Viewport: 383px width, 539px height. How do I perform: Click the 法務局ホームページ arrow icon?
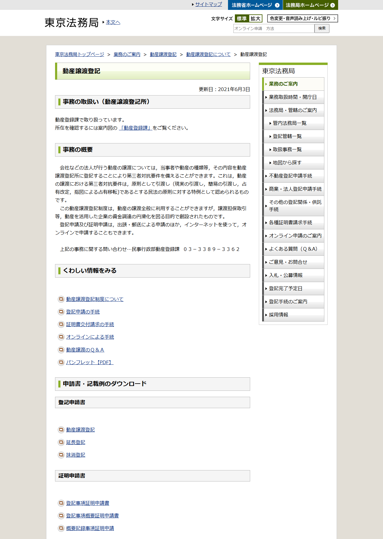tap(332, 5)
